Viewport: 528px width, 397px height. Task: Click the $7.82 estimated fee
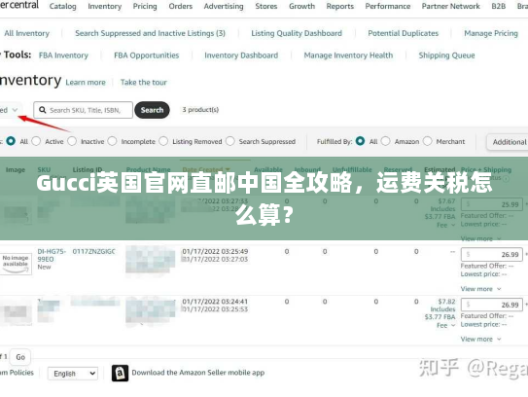[446, 302]
